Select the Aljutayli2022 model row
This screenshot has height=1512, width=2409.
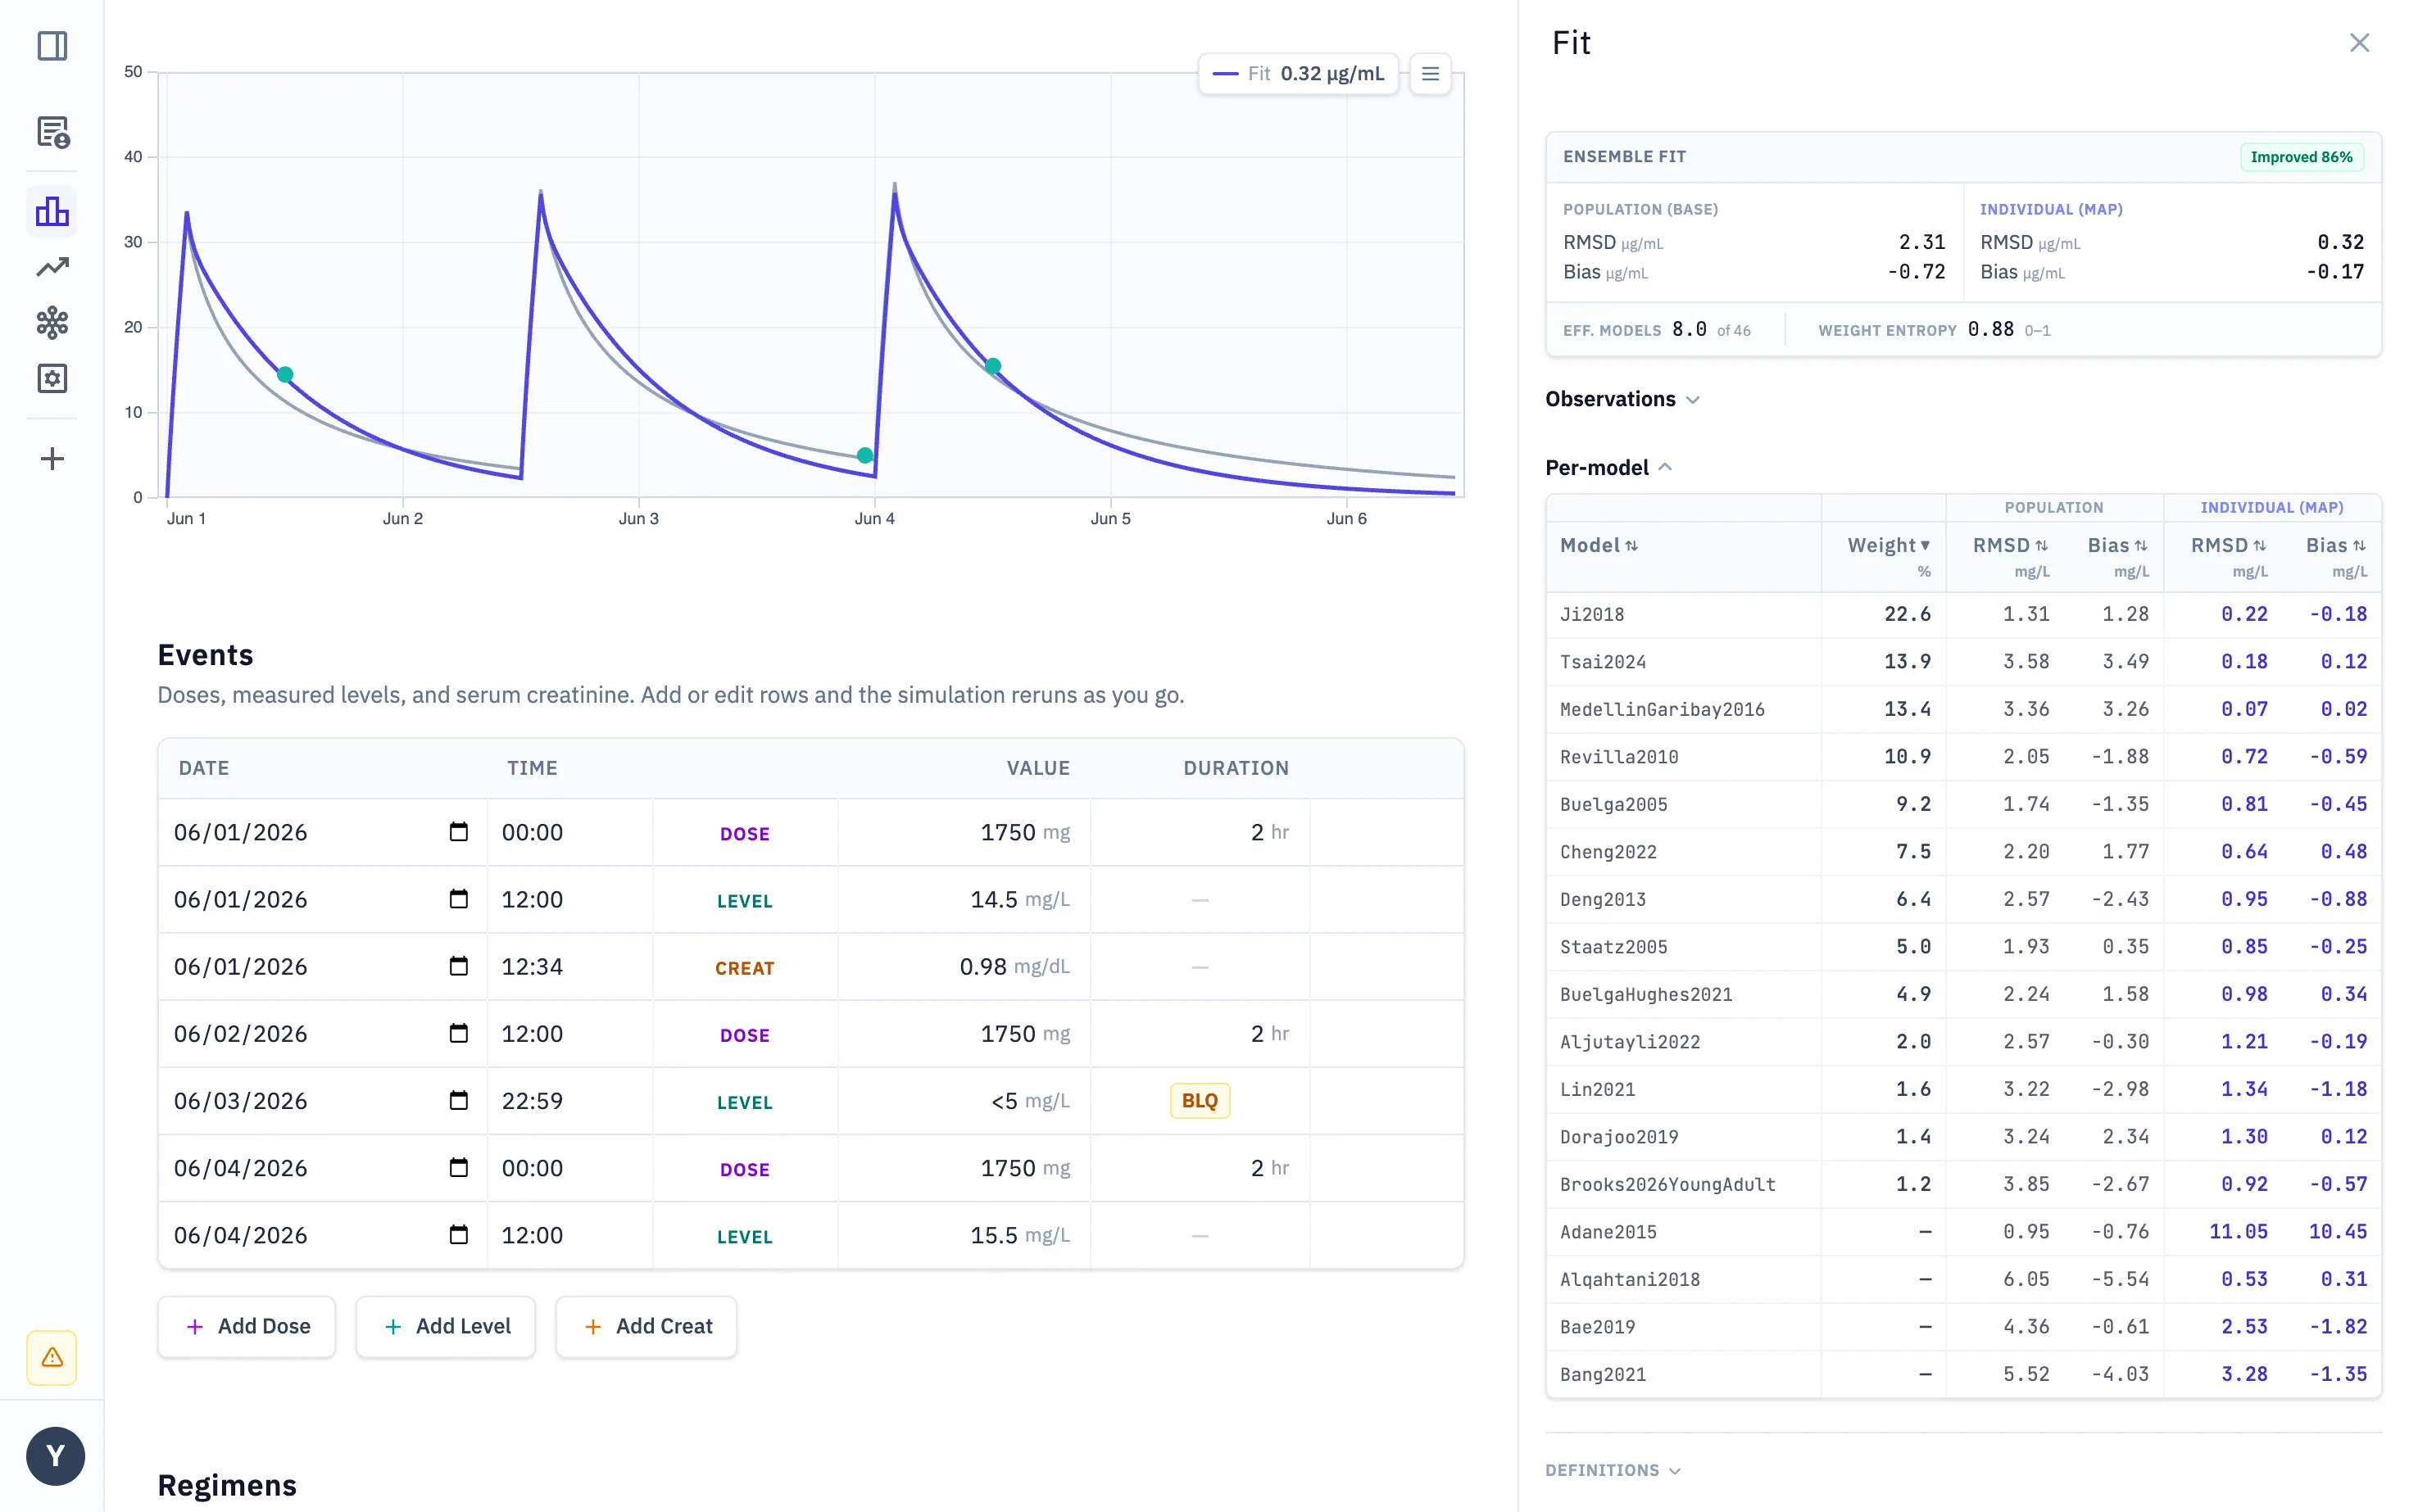tap(1962, 1041)
